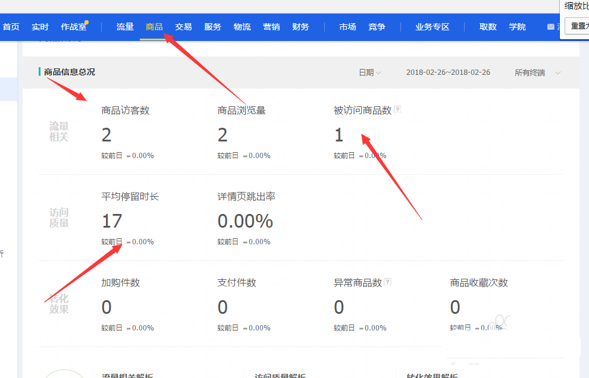Open the 首页 home tab
This screenshot has width=589, height=378.
(x=11, y=27)
